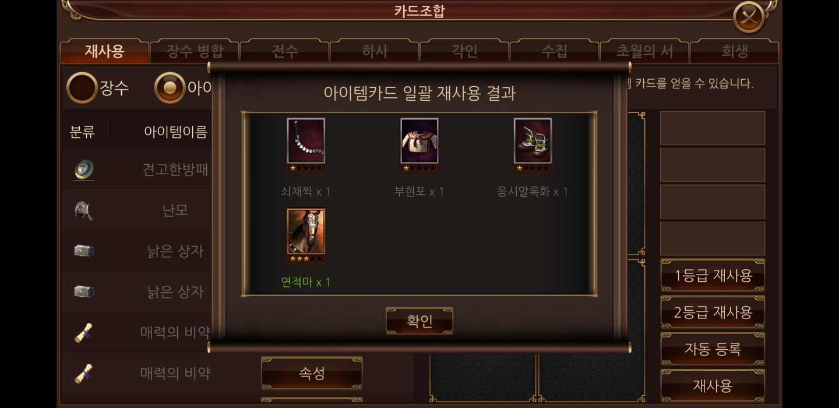Switch to the 장수 병합 tab
The height and width of the screenshot is (408, 839).
[195, 51]
